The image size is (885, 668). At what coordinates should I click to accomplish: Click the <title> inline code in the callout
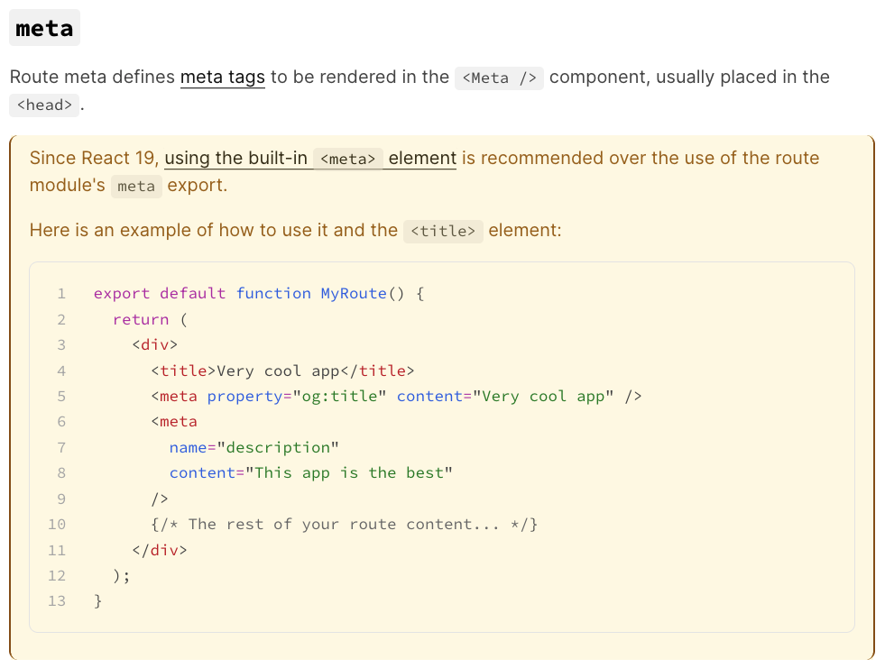(442, 231)
